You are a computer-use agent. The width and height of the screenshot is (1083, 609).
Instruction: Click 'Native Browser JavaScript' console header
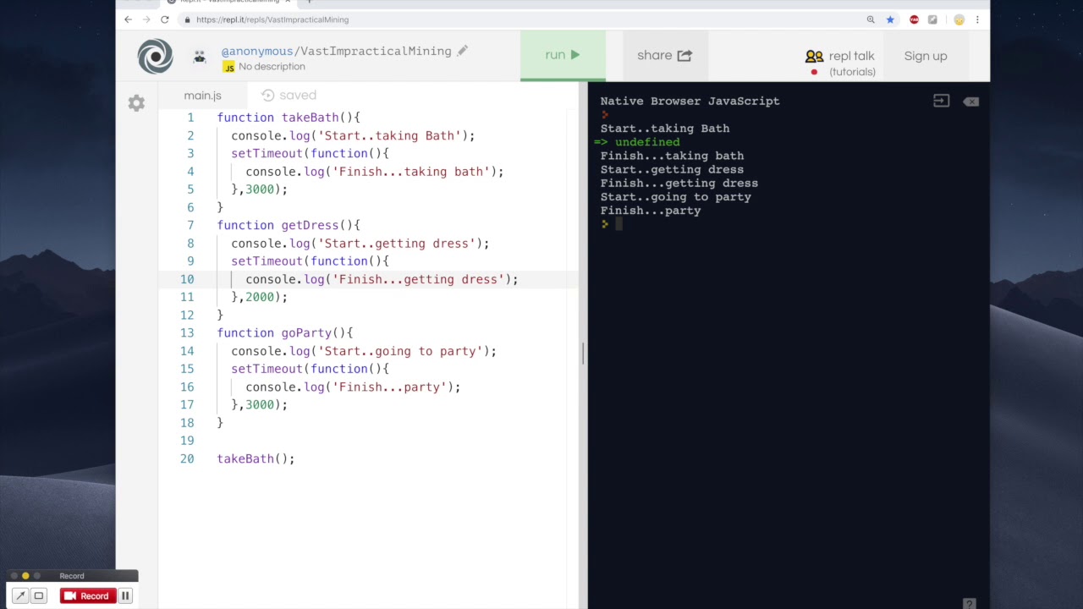point(690,101)
